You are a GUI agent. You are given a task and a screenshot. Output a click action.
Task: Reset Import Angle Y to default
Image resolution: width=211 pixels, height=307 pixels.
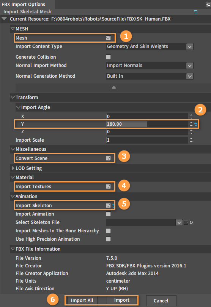[x=196, y=124]
